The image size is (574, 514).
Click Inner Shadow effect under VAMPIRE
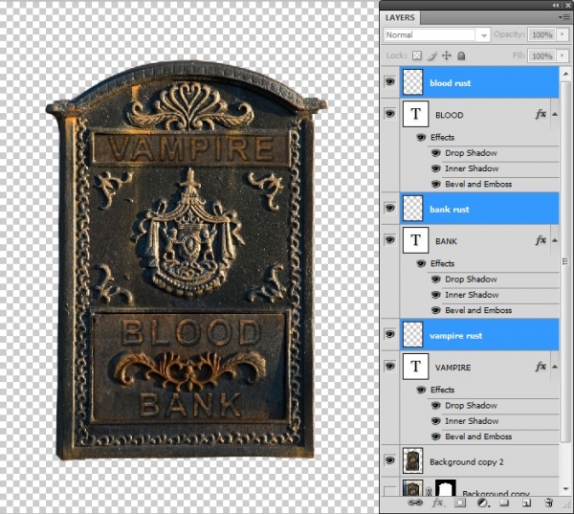(x=472, y=421)
